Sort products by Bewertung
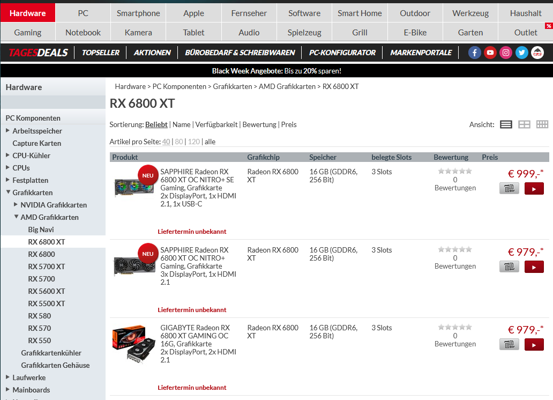553x400 pixels. (259, 124)
